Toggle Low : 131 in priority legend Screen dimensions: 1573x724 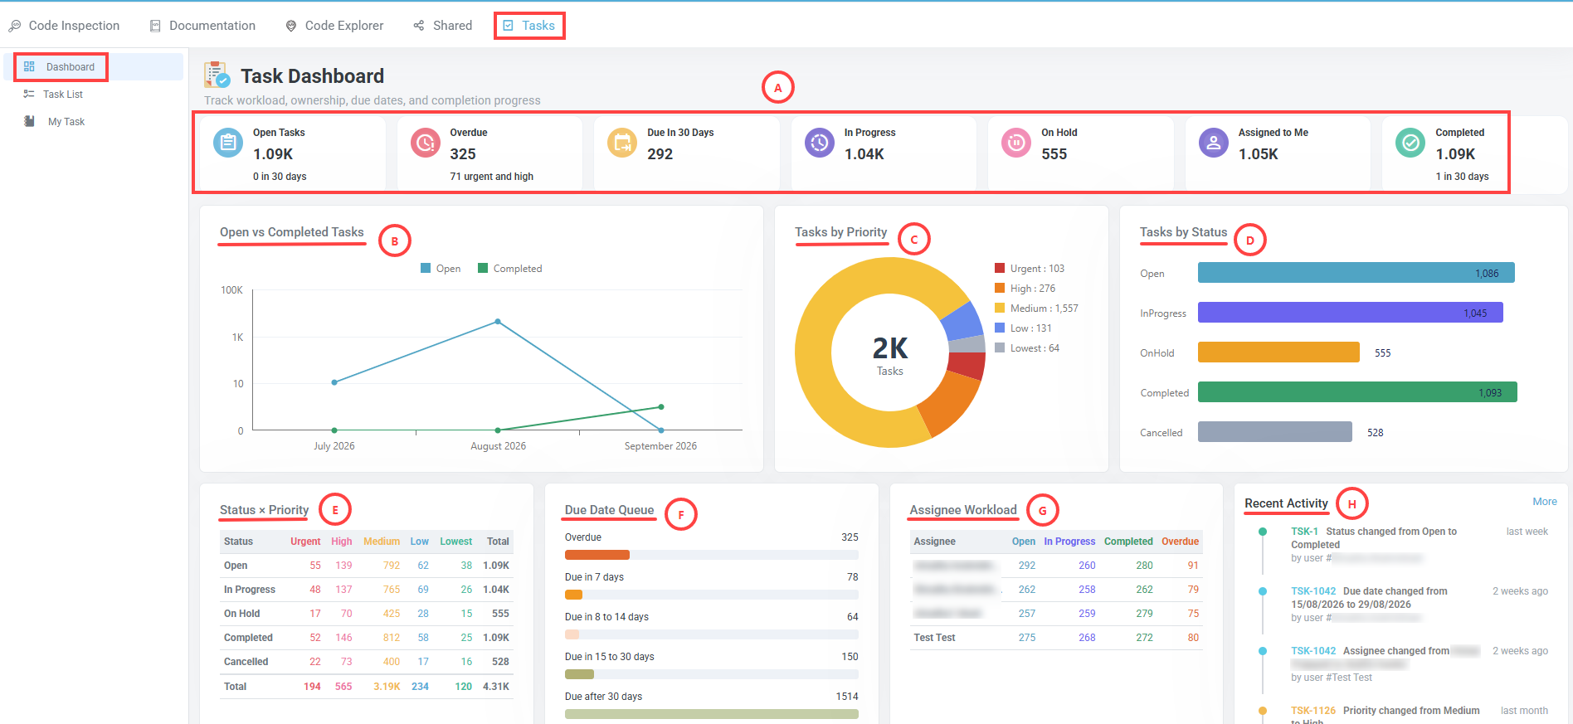coord(1023,328)
